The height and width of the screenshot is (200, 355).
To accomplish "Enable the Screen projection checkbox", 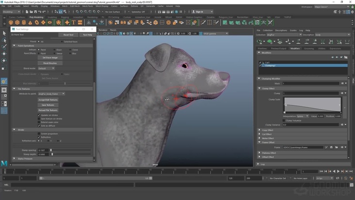I will point(39,133).
